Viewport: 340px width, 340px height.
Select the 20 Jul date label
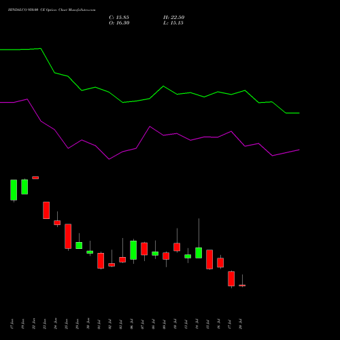[x=240, y=324]
